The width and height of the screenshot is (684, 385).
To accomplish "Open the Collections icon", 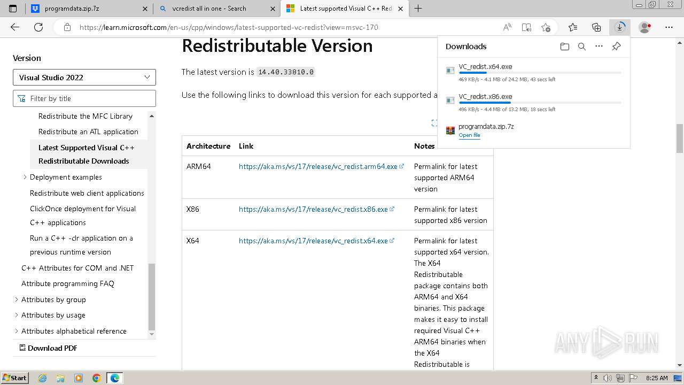I will pos(596,27).
